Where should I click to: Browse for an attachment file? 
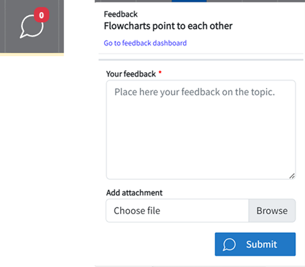pos(272,210)
